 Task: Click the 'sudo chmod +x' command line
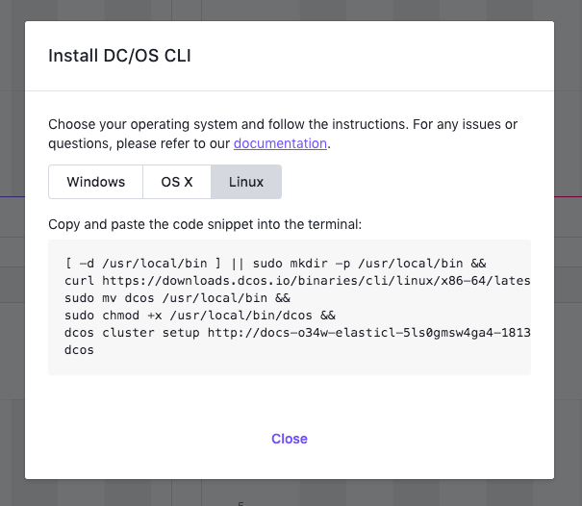[x=200, y=316]
